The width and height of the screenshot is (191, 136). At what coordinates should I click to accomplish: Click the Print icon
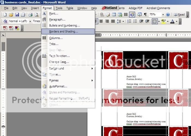[30, 15]
